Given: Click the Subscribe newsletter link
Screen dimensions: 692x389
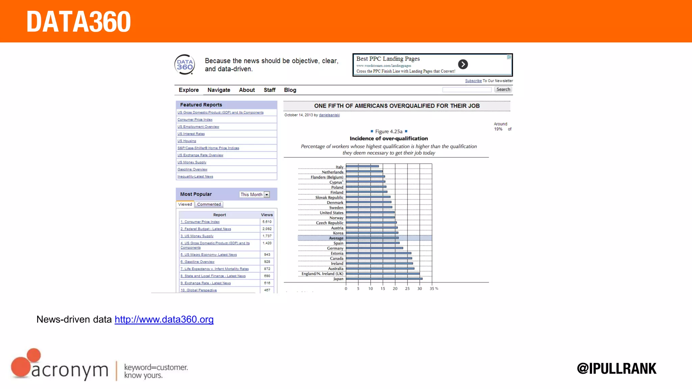Looking at the screenshot, I should pos(473,81).
